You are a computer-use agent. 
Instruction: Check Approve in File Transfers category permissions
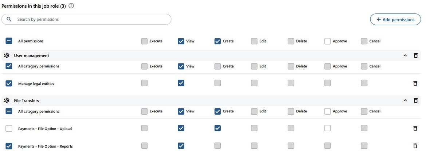coord(327,111)
